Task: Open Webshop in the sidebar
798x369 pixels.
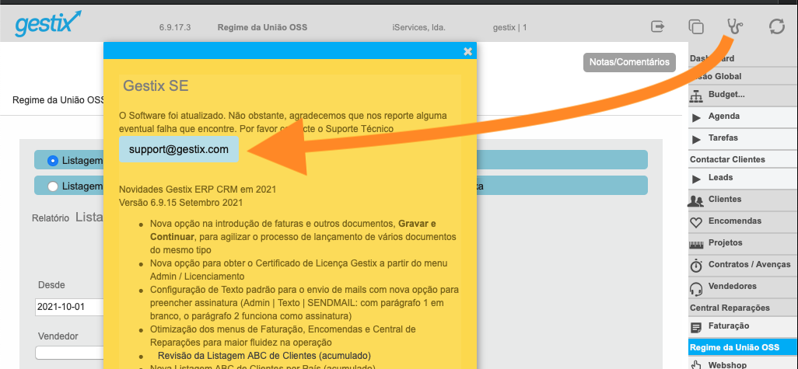Action: [x=727, y=365]
